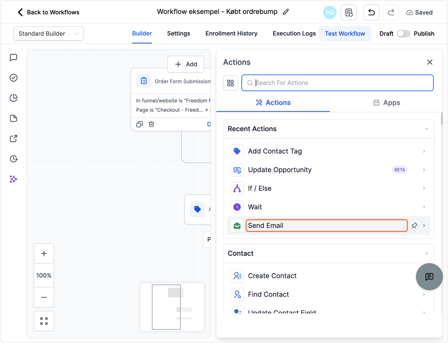Screen dimensions: 448x343
Task: Open the Settings tab
Action: [x=178, y=34]
